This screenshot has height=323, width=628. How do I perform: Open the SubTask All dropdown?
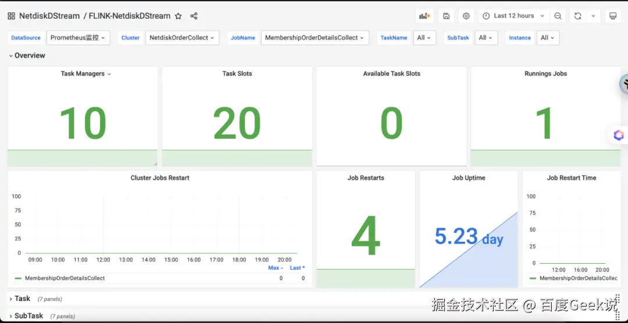486,38
